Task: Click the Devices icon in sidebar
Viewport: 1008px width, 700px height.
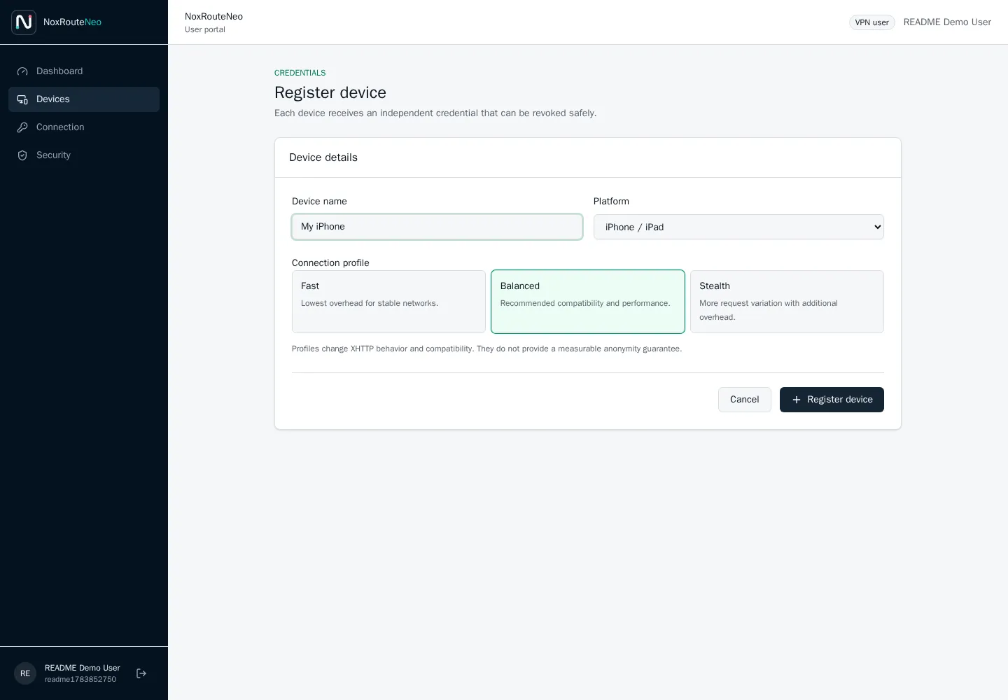Action: (x=22, y=99)
